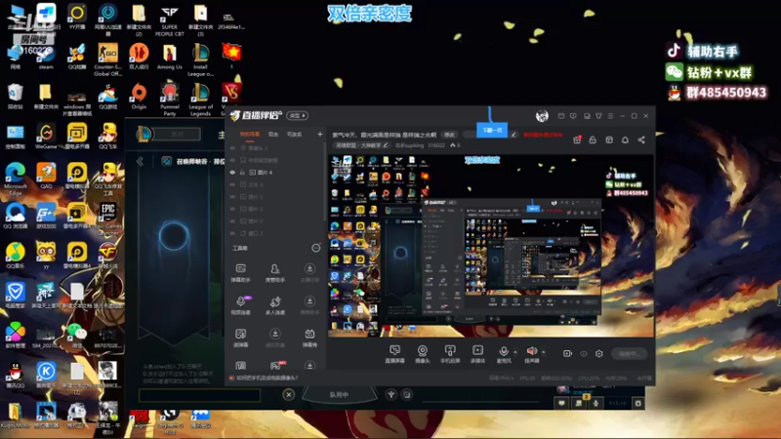The image size is (781, 439).
Task: Collapse the 工具箱 toolbox panel
Action: click(x=315, y=248)
